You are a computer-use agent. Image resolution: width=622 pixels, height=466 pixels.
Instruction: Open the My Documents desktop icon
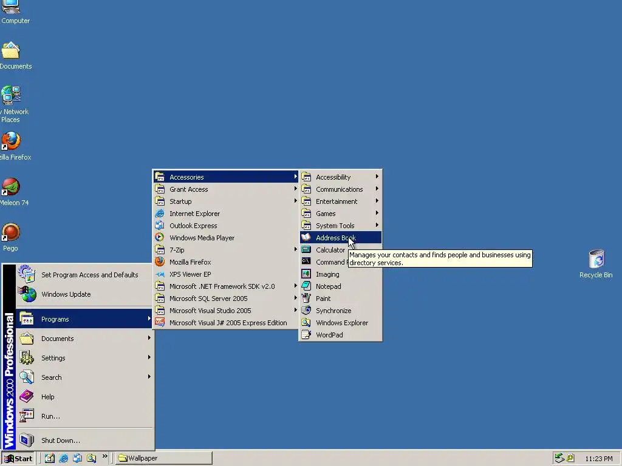click(x=12, y=55)
